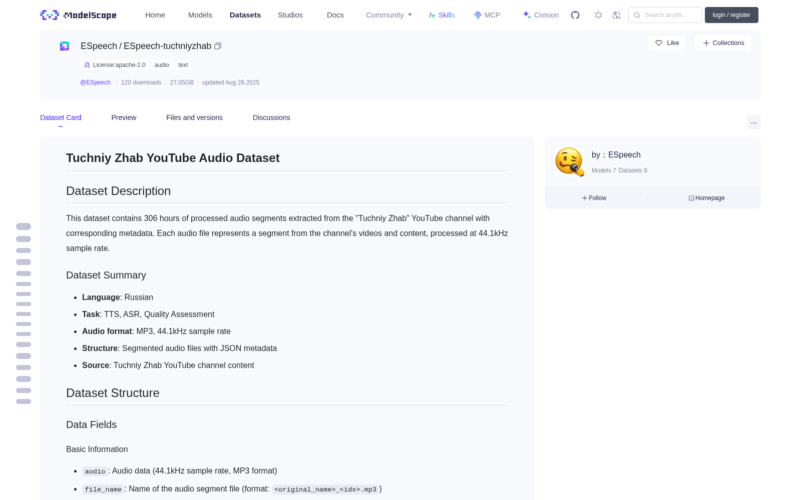Toggle light/dark theme sun icon
Image resolution: width=801 pixels, height=500 pixels.
(598, 15)
